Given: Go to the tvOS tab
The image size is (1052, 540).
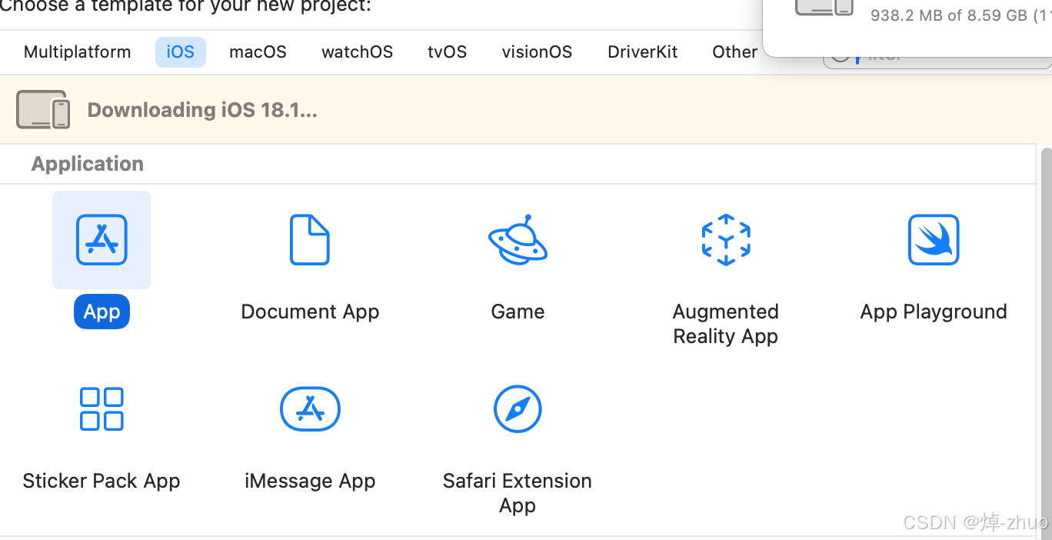Looking at the screenshot, I should pos(448,52).
